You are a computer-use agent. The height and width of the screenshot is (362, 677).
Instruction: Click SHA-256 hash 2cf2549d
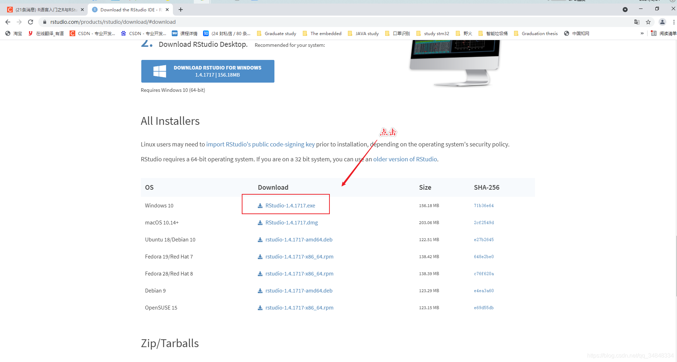pos(484,223)
